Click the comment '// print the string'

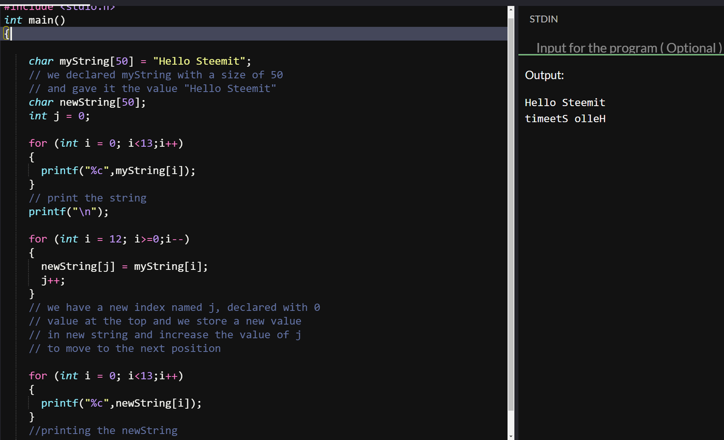tap(88, 198)
